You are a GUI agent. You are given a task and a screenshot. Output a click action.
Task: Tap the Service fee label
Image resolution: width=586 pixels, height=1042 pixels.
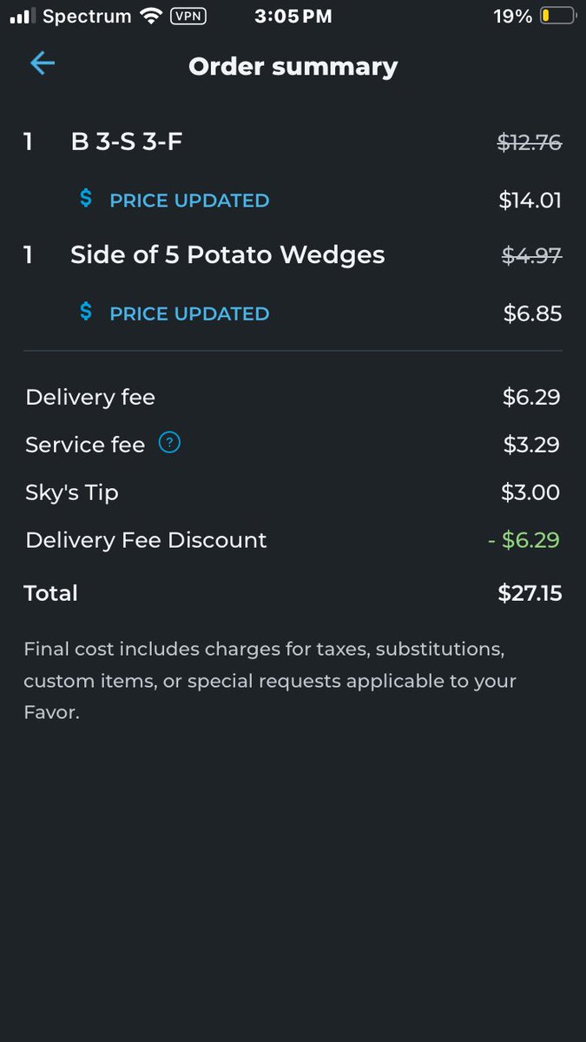[85, 445]
